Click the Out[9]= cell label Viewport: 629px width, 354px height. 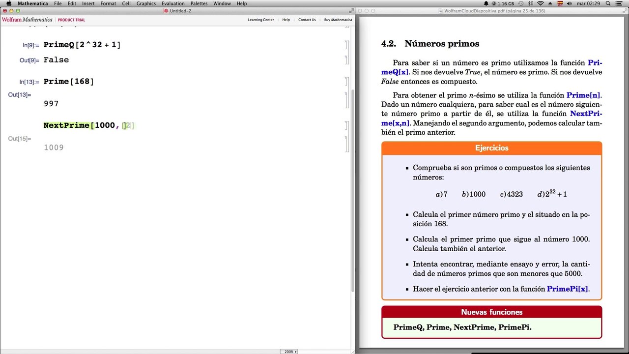point(29,60)
